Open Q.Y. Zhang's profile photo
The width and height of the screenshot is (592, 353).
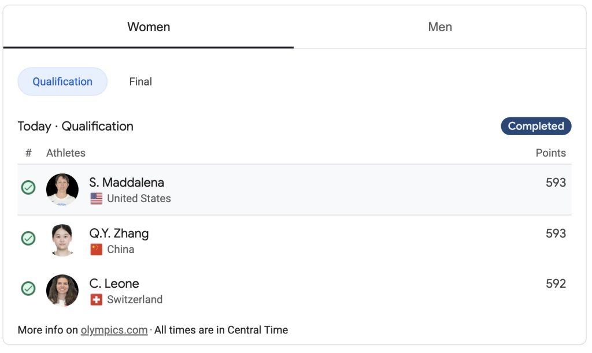pos(62,240)
